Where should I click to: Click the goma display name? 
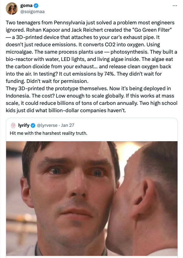[x=26, y=5]
